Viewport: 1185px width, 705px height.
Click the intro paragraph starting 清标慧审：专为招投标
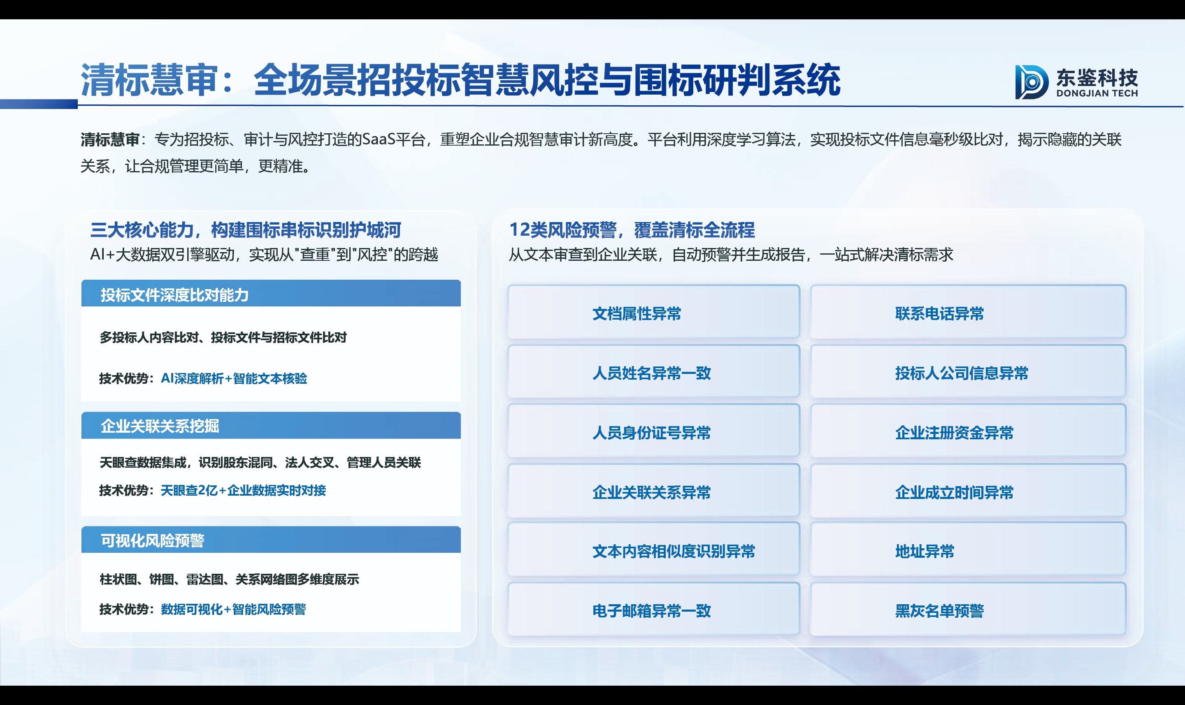coord(601,153)
